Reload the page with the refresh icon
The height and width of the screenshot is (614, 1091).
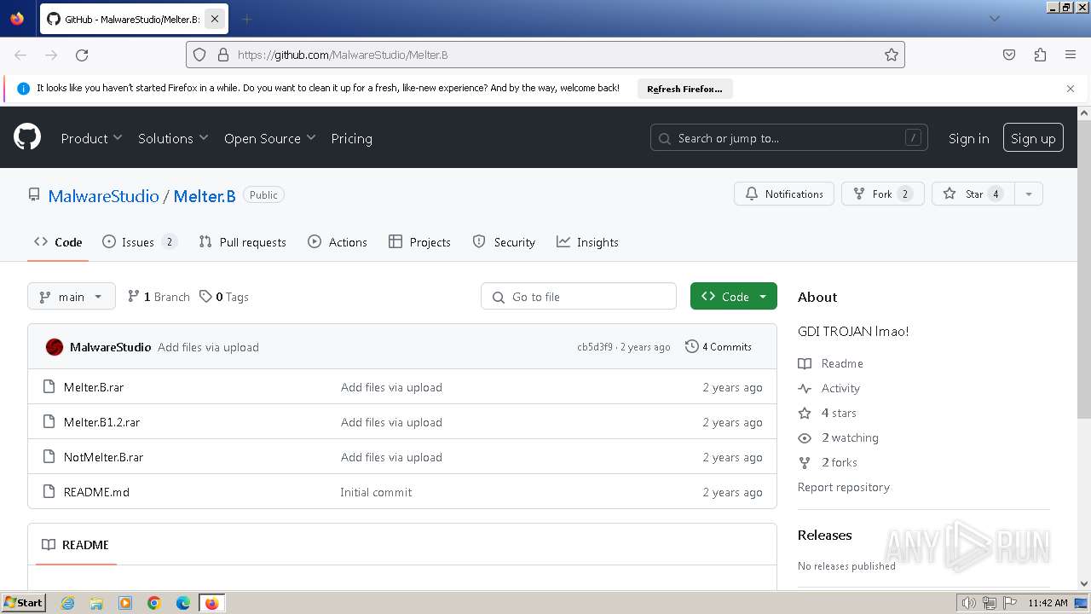82,55
